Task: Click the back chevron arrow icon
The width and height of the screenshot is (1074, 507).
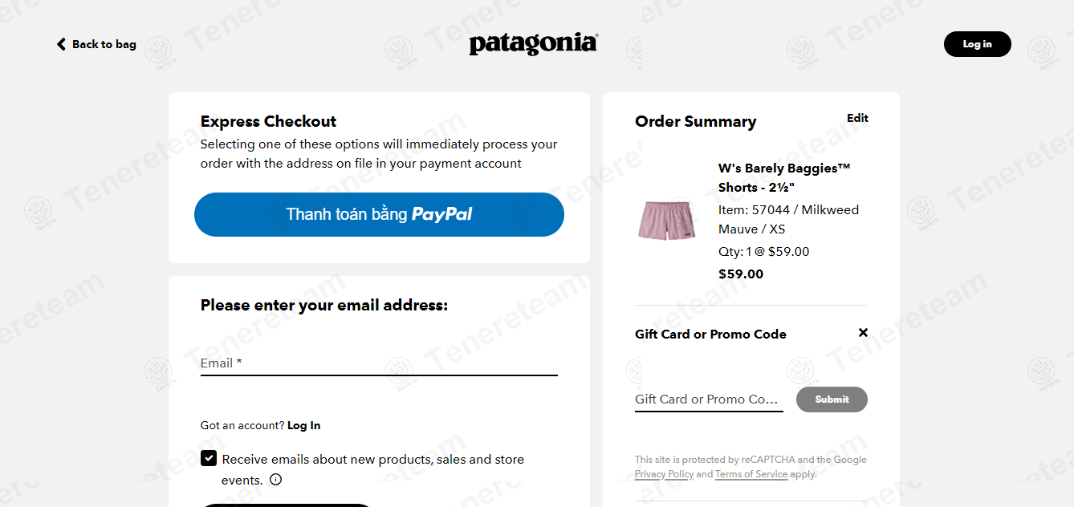Action: coord(61,44)
